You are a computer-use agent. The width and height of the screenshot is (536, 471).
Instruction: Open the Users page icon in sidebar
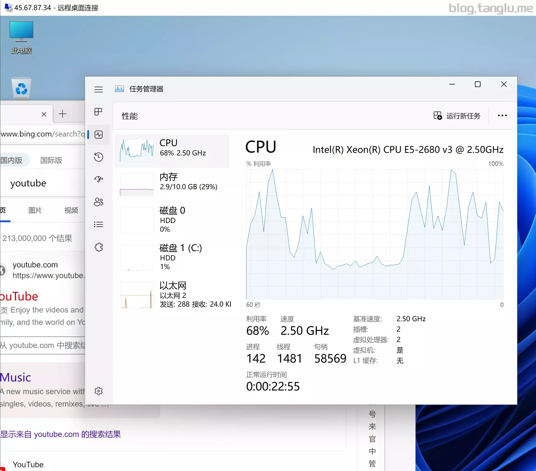click(98, 202)
